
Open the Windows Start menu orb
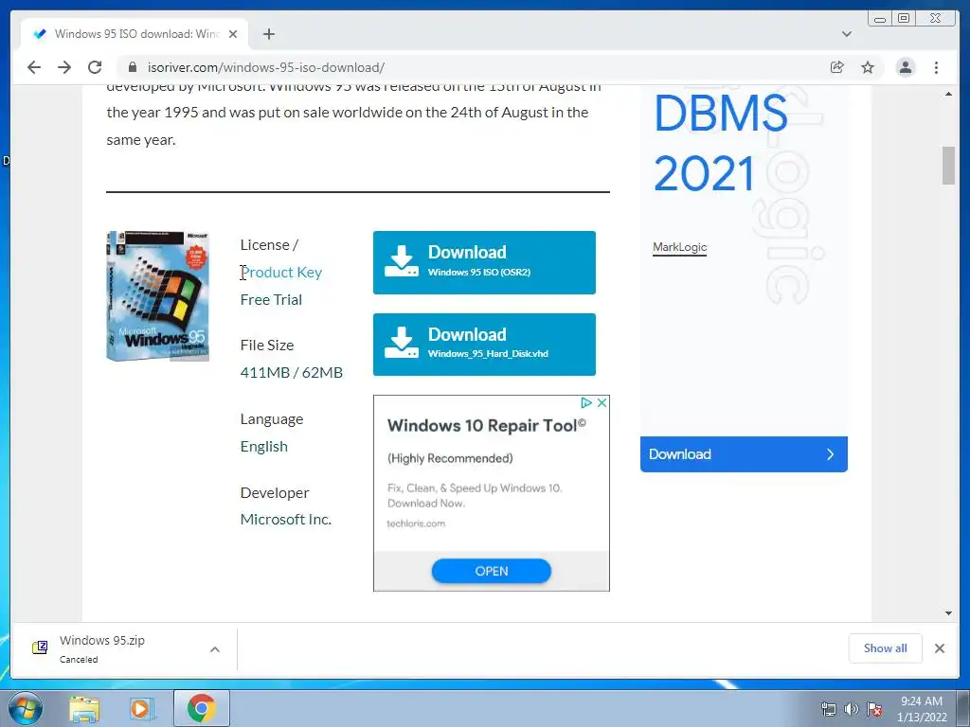(26, 708)
